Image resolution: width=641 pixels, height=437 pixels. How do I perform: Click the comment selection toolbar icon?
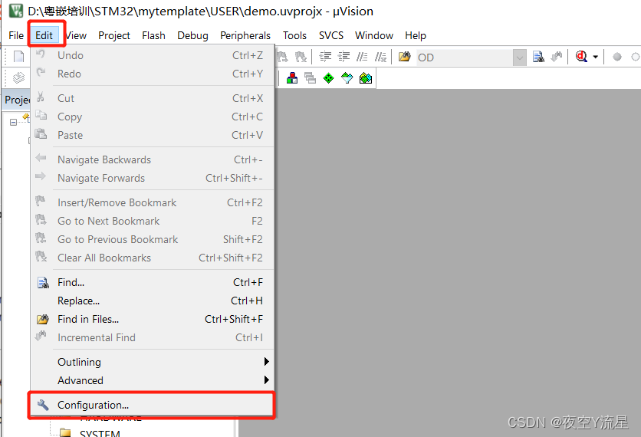click(x=362, y=57)
